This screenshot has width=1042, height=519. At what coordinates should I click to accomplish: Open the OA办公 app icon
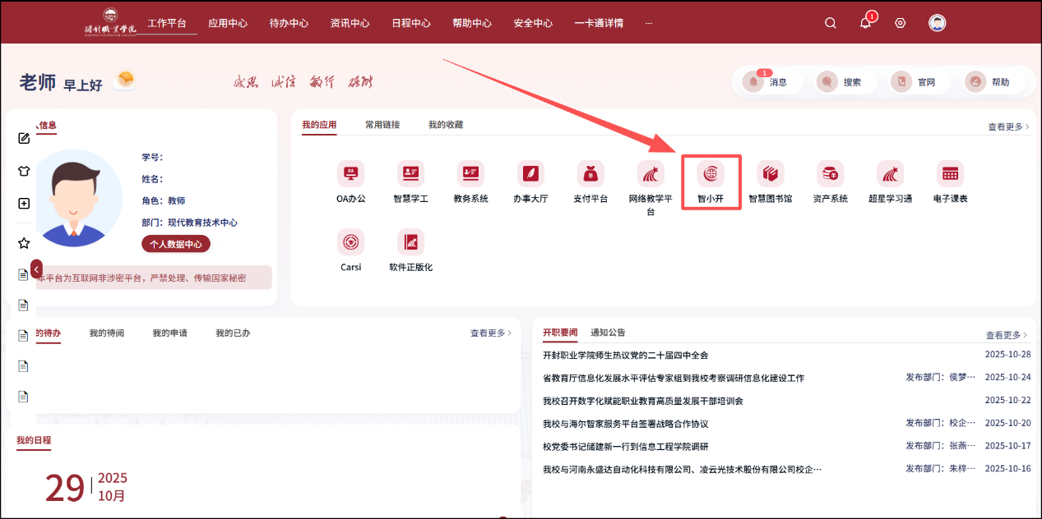350,174
